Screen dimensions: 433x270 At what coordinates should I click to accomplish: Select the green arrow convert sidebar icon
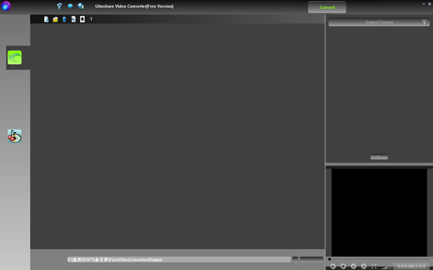tap(14, 58)
